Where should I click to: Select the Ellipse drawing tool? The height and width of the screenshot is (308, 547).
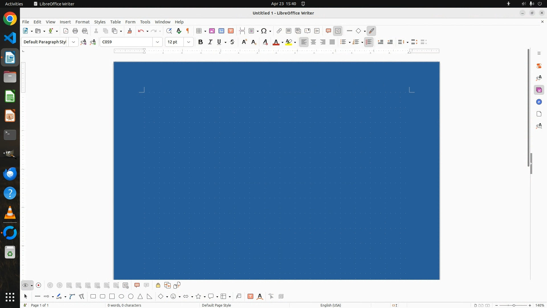121,296
